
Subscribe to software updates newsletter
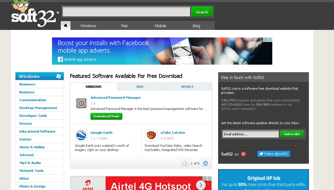coord(292,134)
